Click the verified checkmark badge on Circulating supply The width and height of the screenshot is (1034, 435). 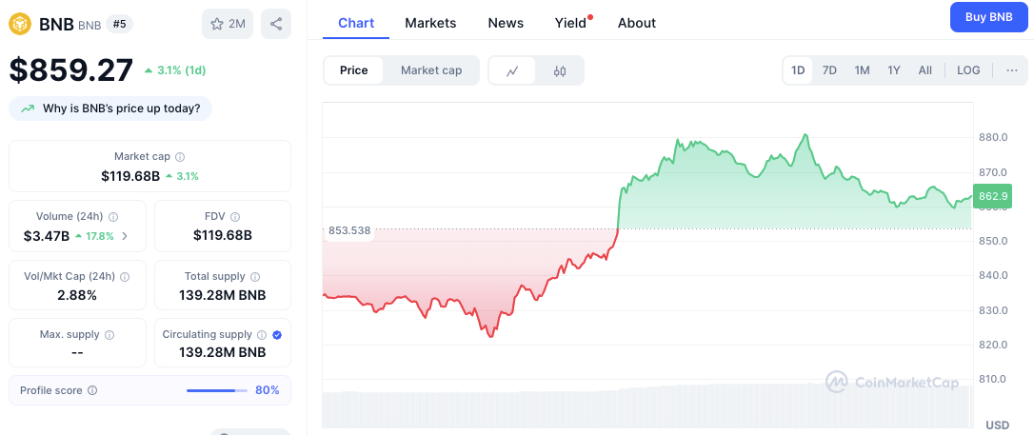click(x=277, y=335)
